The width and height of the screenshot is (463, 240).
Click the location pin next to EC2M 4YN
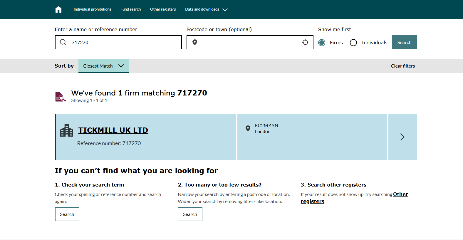[x=248, y=128]
